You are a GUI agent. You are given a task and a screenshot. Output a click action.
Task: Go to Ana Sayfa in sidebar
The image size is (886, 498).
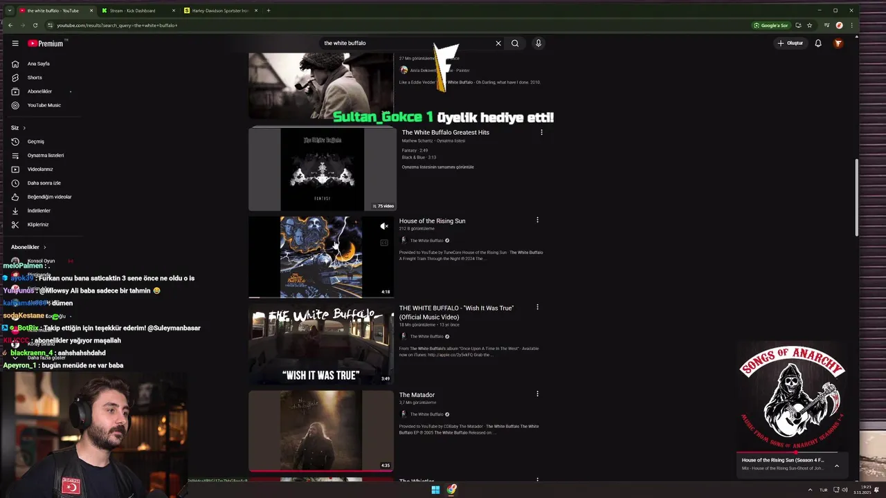point(38,64)
